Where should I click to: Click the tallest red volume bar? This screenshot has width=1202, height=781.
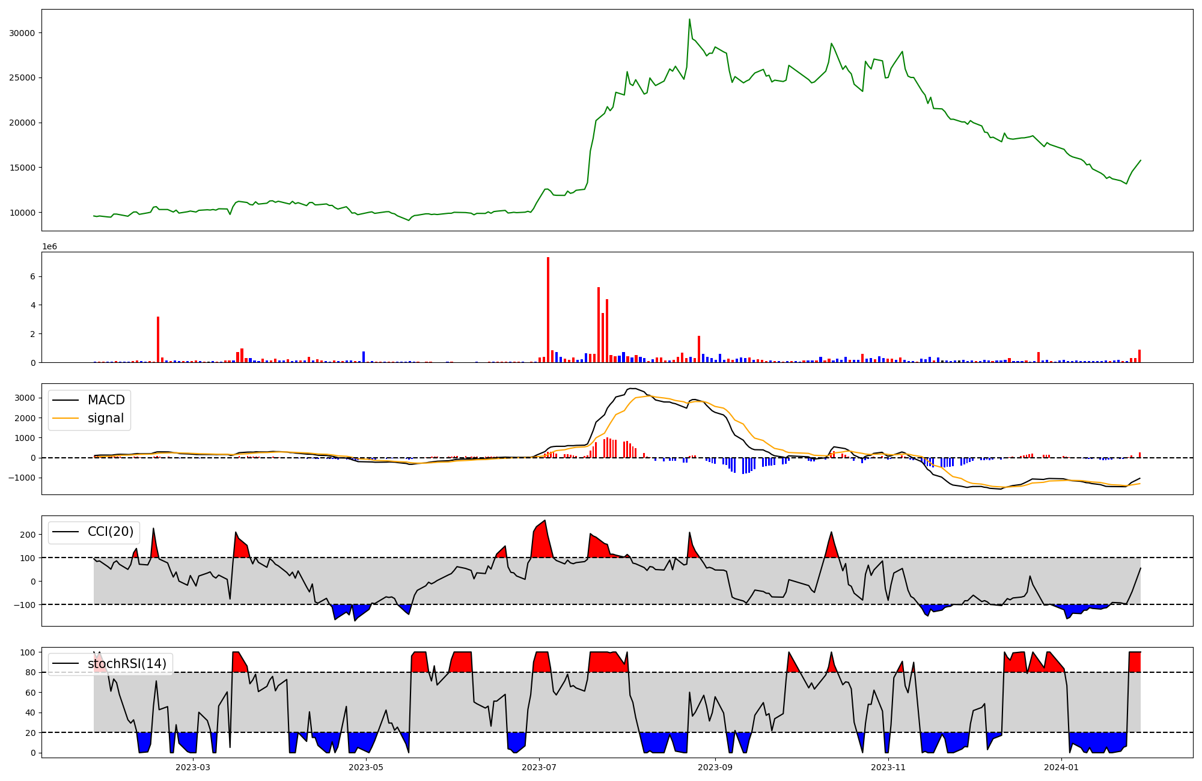point(548,309)
